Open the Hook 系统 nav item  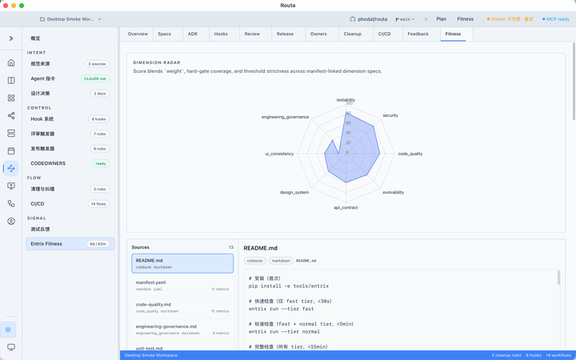click(x=70, y=119)
